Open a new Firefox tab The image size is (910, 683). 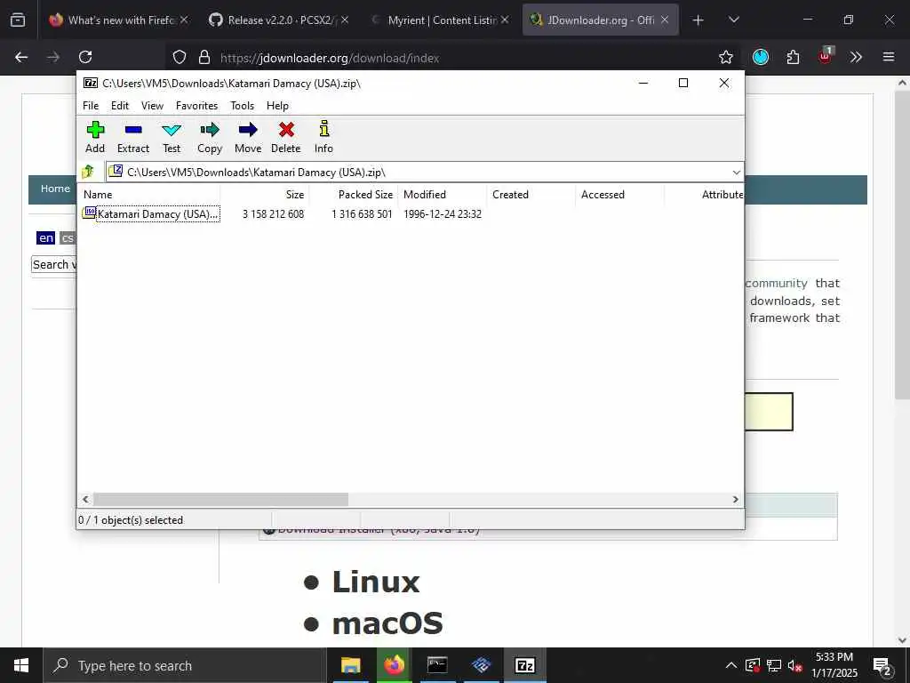pyautogui.click(x=698, y=20)
